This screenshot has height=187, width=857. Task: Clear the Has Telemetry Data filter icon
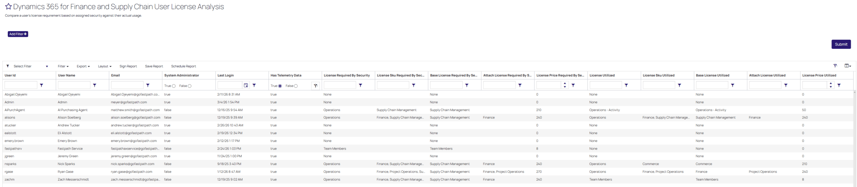pyautogui.click(x=315, y=86)
